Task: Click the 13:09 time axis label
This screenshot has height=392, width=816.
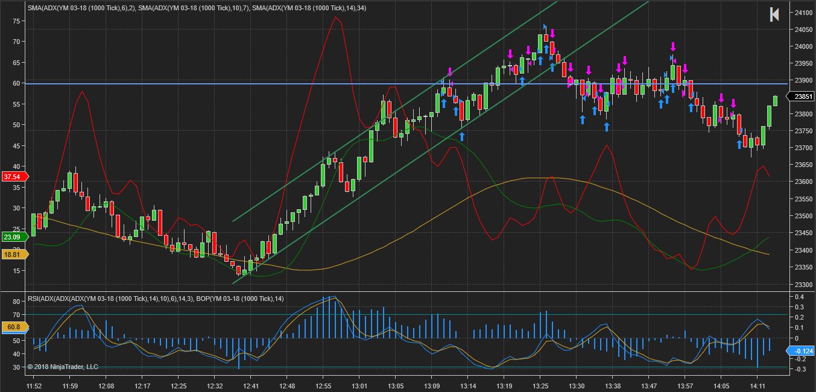Action: [x=432, y=385]
